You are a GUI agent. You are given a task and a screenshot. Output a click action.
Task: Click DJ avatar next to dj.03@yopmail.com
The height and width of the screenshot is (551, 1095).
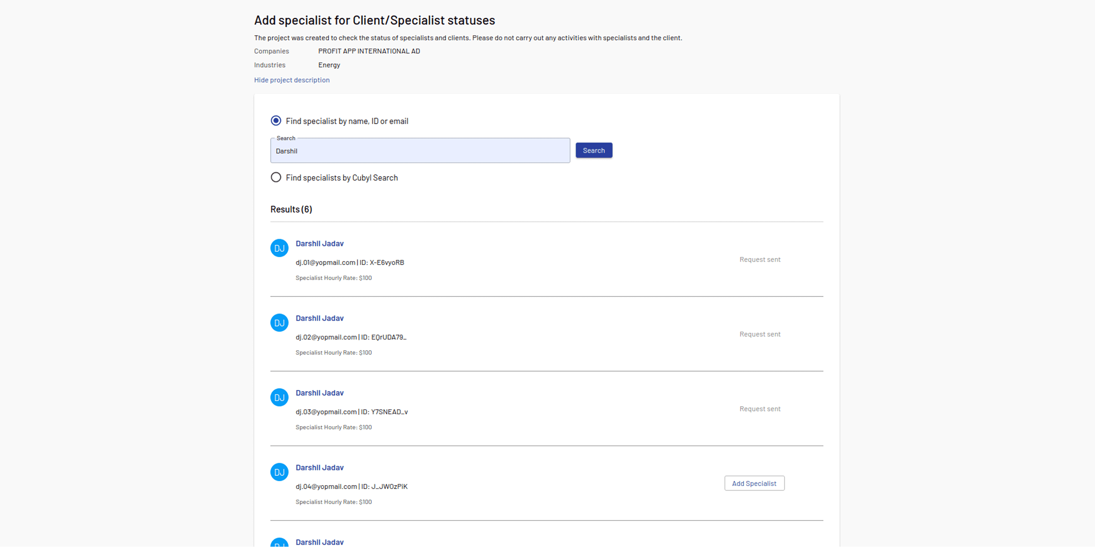pyautogui.click(x=279, y=398)
